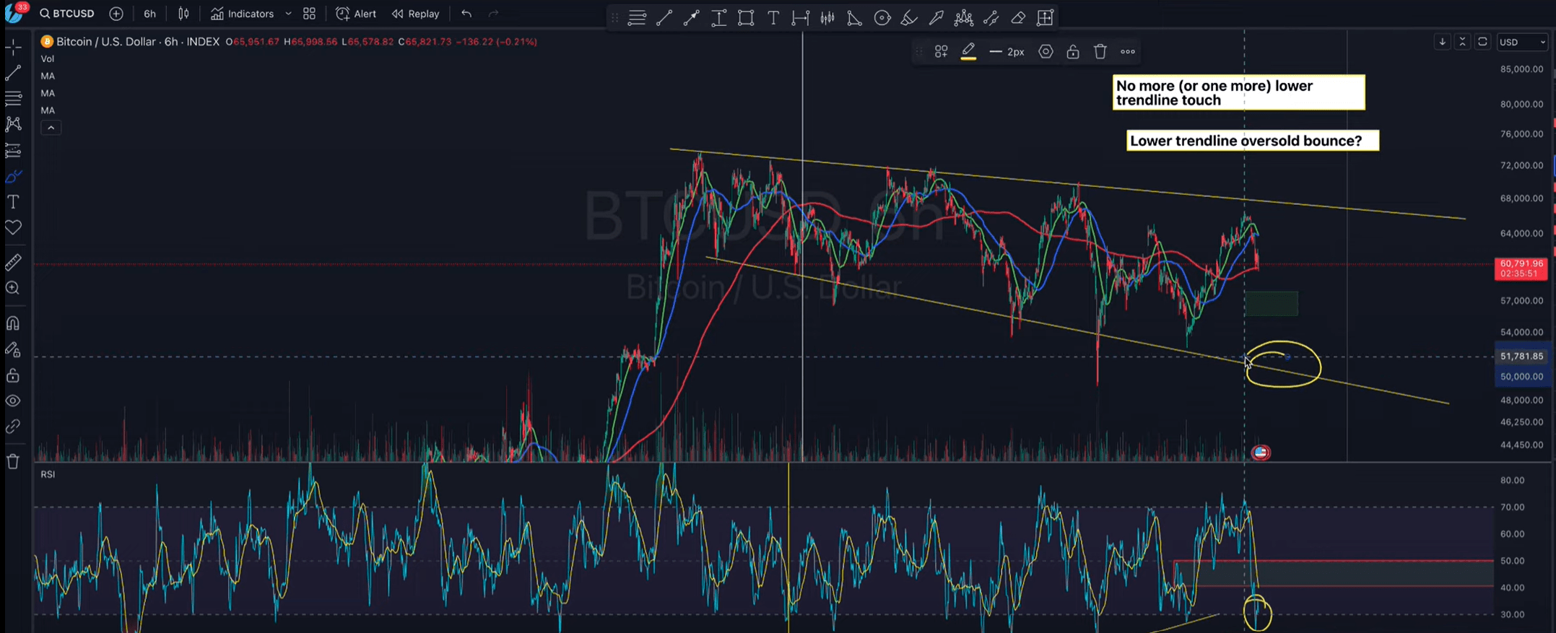Image resolution: width=1556 pixels, height=633 pixels.
Task: Remove drawings with sidebar trash icon
Action: (x=13, y=461)
